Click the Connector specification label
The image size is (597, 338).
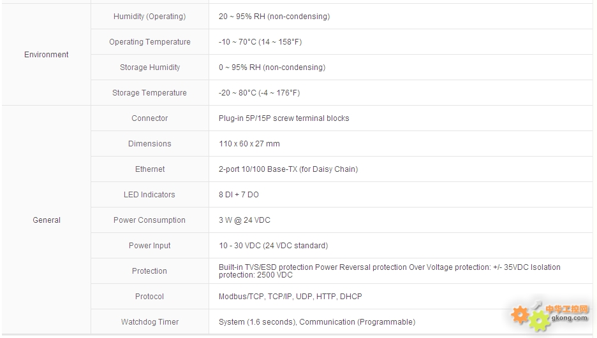point(150,118)
